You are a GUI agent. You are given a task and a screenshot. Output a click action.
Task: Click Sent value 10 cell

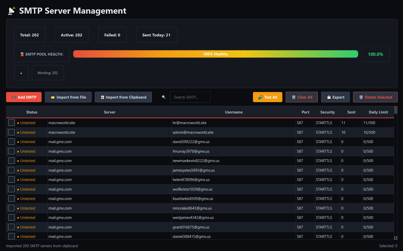point(351,132)
